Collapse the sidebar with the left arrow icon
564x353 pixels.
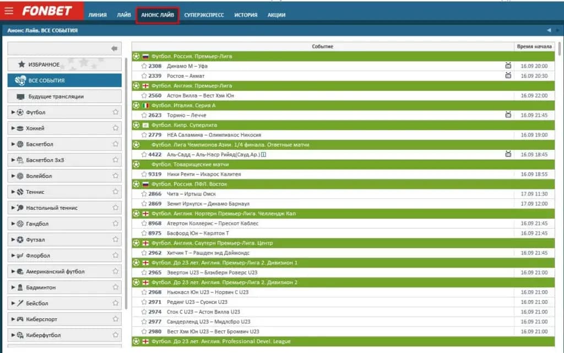[114, 48]
